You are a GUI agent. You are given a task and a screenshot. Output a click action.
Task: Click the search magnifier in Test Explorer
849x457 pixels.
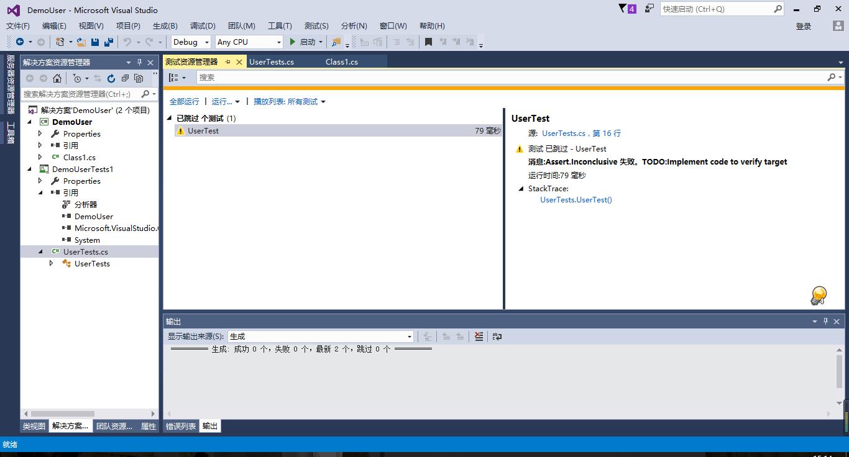pyautogui.click(x=831, y=77)
